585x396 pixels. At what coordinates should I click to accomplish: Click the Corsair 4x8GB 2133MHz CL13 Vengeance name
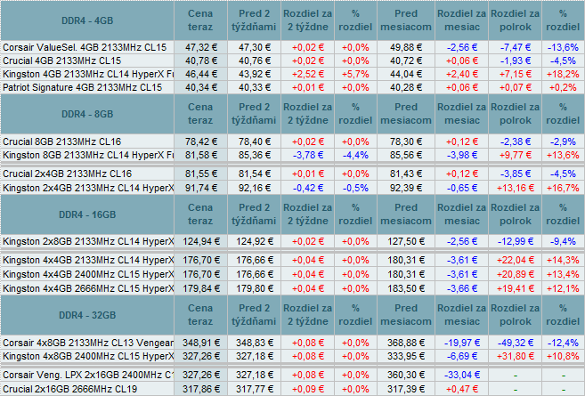pos(88,343)
